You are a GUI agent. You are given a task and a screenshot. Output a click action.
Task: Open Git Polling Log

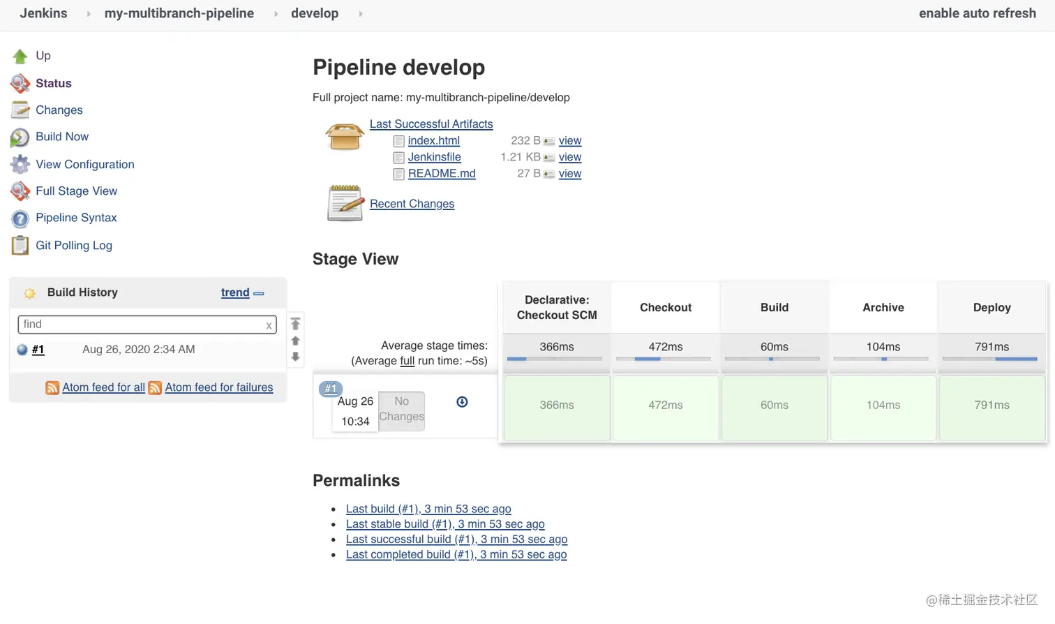point(74,245)
